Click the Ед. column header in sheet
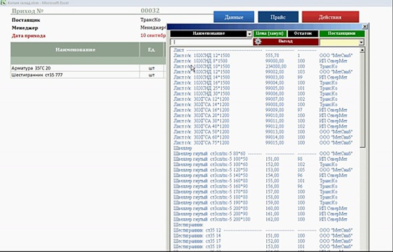 pyautogui.click(x=152, y=50)
